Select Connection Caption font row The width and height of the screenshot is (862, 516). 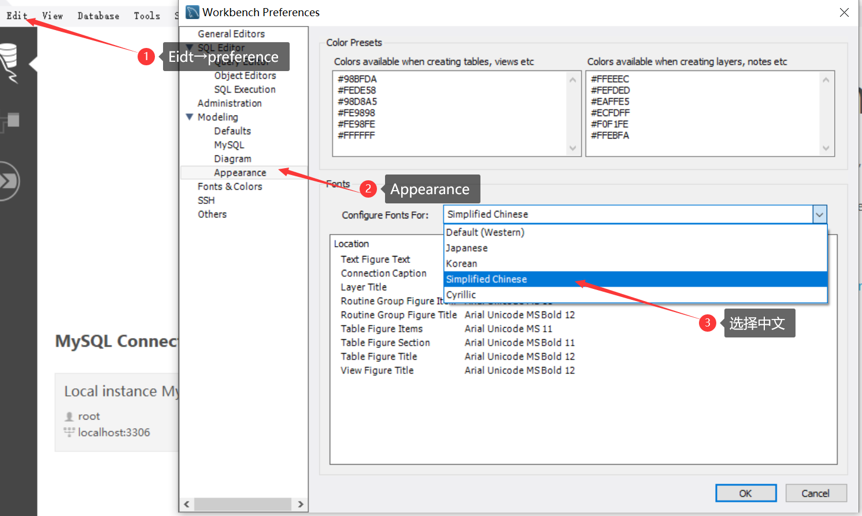383,273
